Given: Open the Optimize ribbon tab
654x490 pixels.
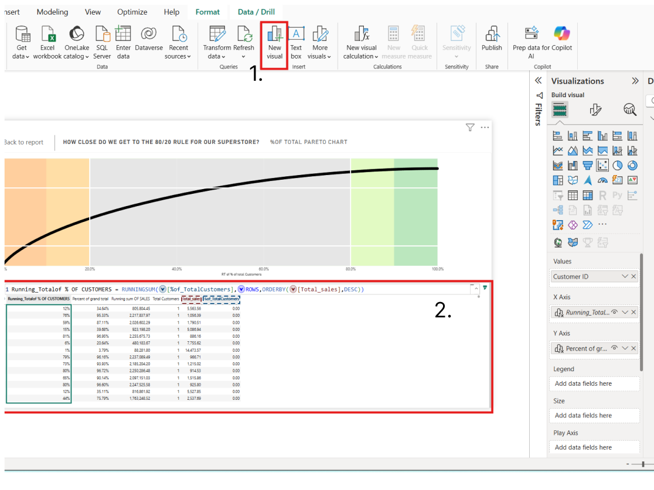Looking at the screenshot, I should pos(132,12).
